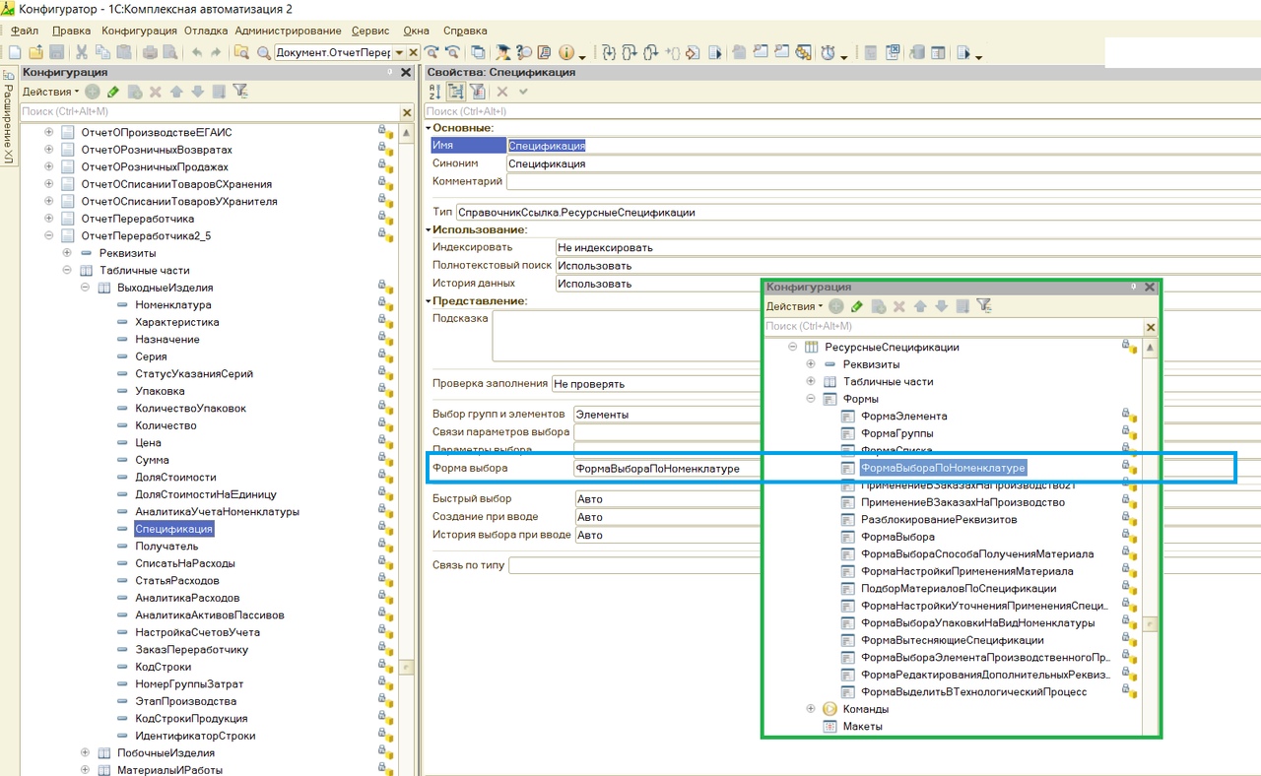
Task: Open the Действия dropdown in the left panel
Action: coord(51,92)
